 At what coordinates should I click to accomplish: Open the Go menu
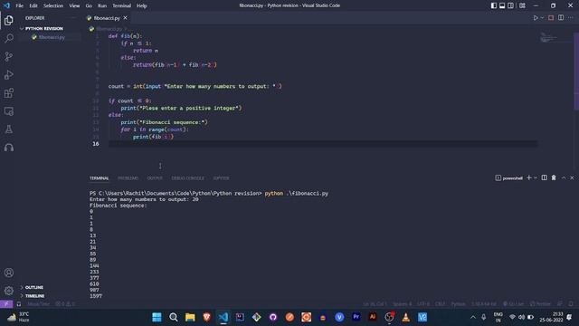[89, 5]
